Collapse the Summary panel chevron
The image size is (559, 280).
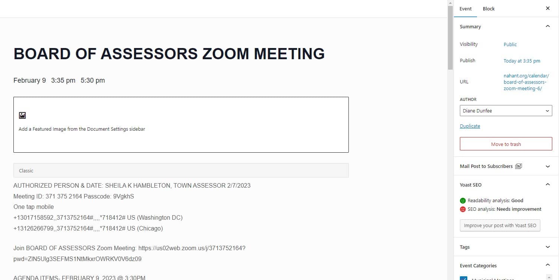(x=547, y=26)
